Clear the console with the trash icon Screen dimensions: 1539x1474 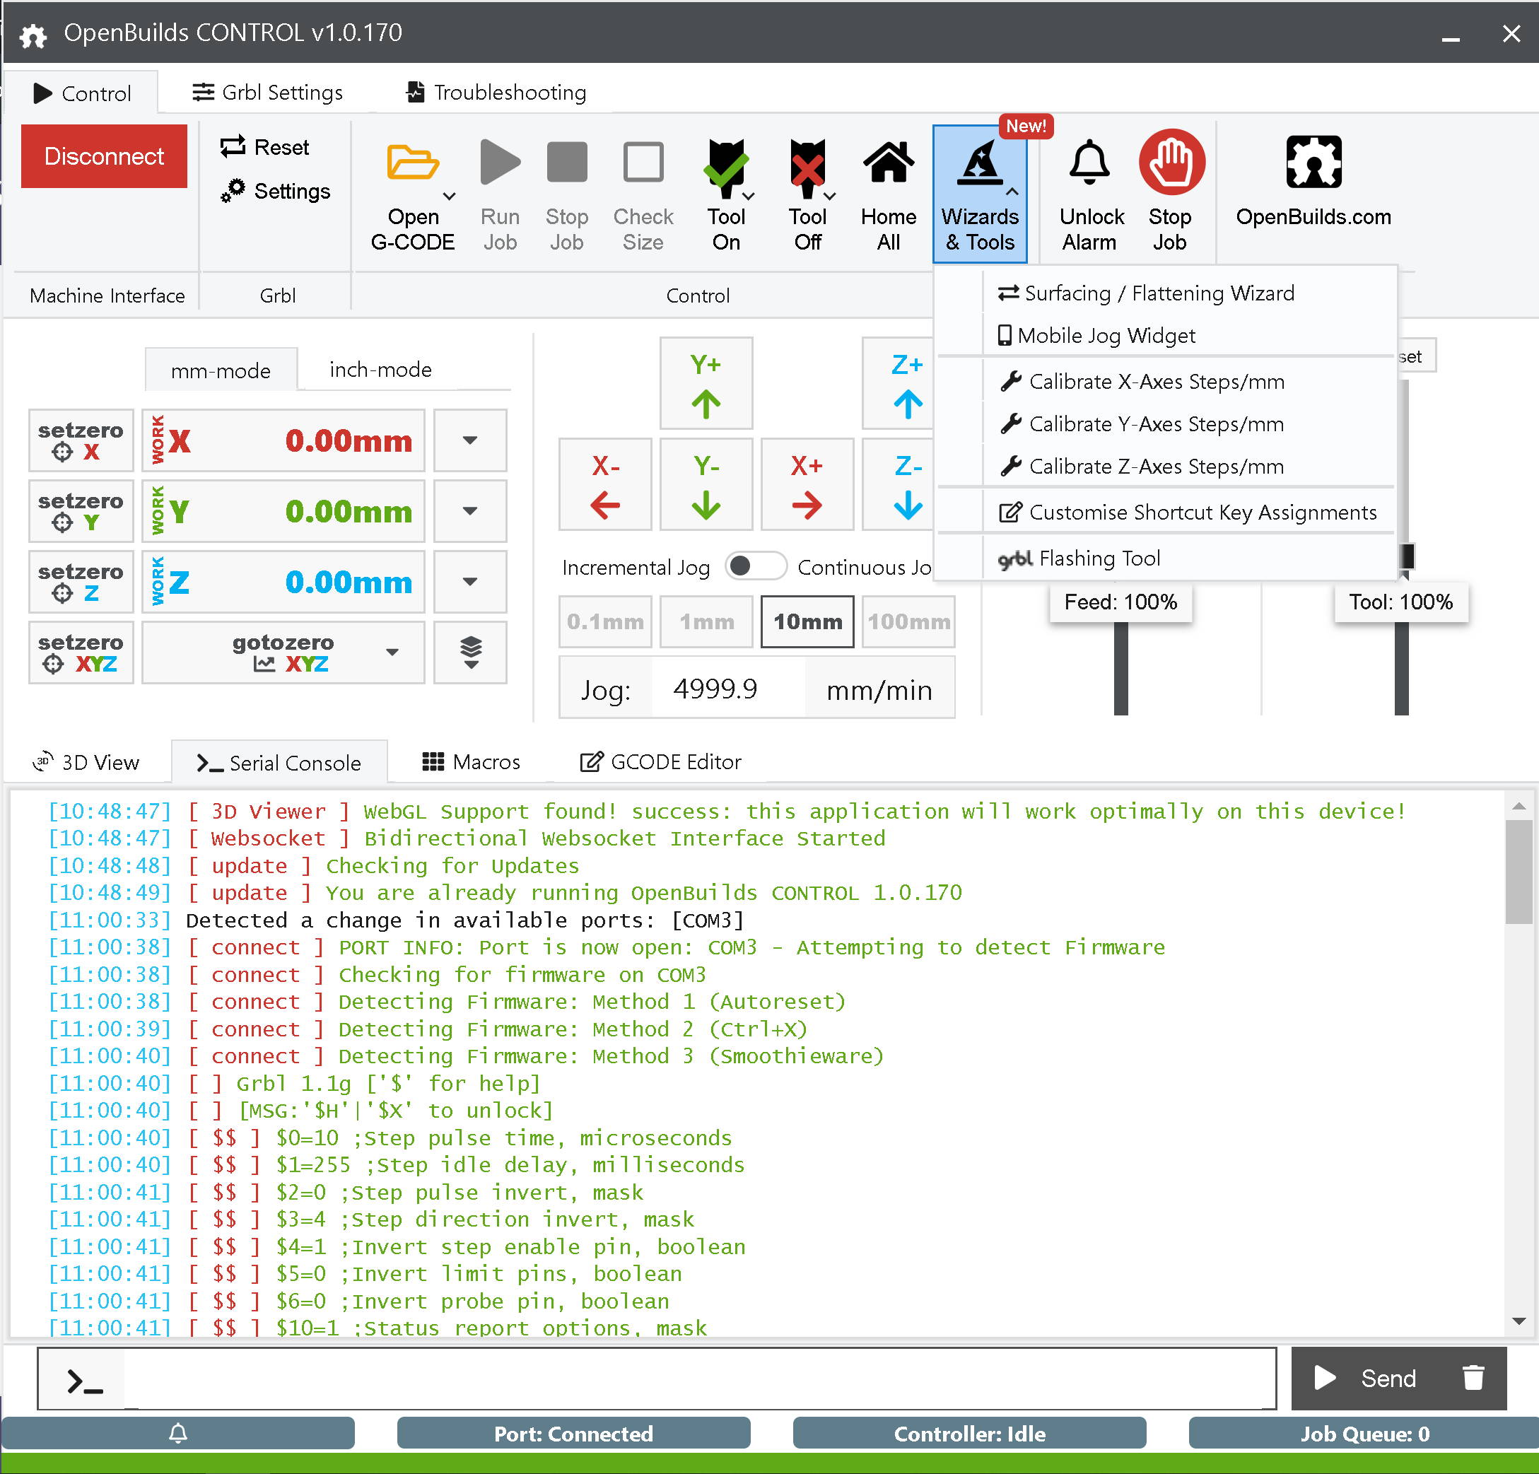click(1473, 1378)
